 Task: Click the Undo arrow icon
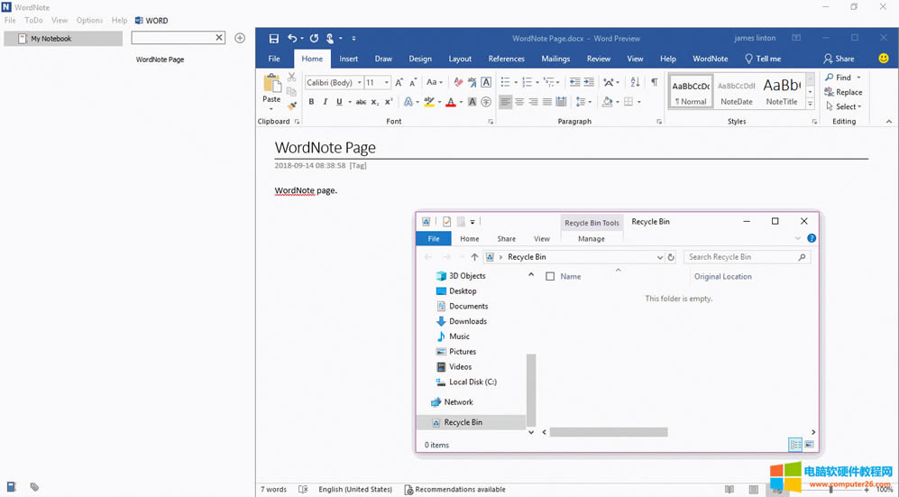click(x=292, y=39)
